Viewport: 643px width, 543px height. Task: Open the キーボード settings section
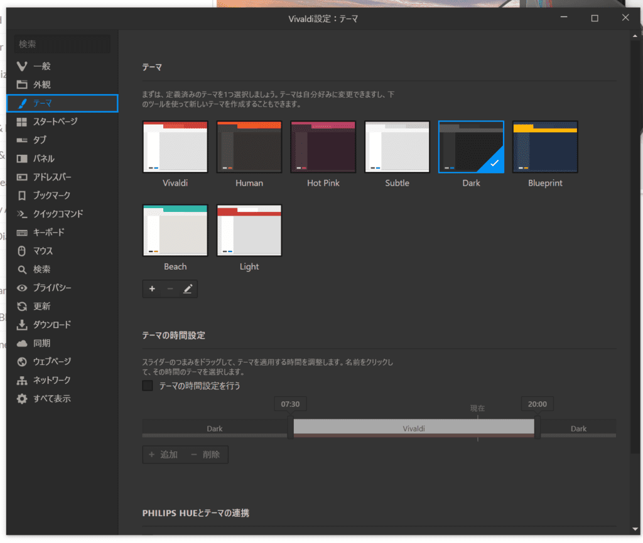pyautogui.click(x=62, y=233)
